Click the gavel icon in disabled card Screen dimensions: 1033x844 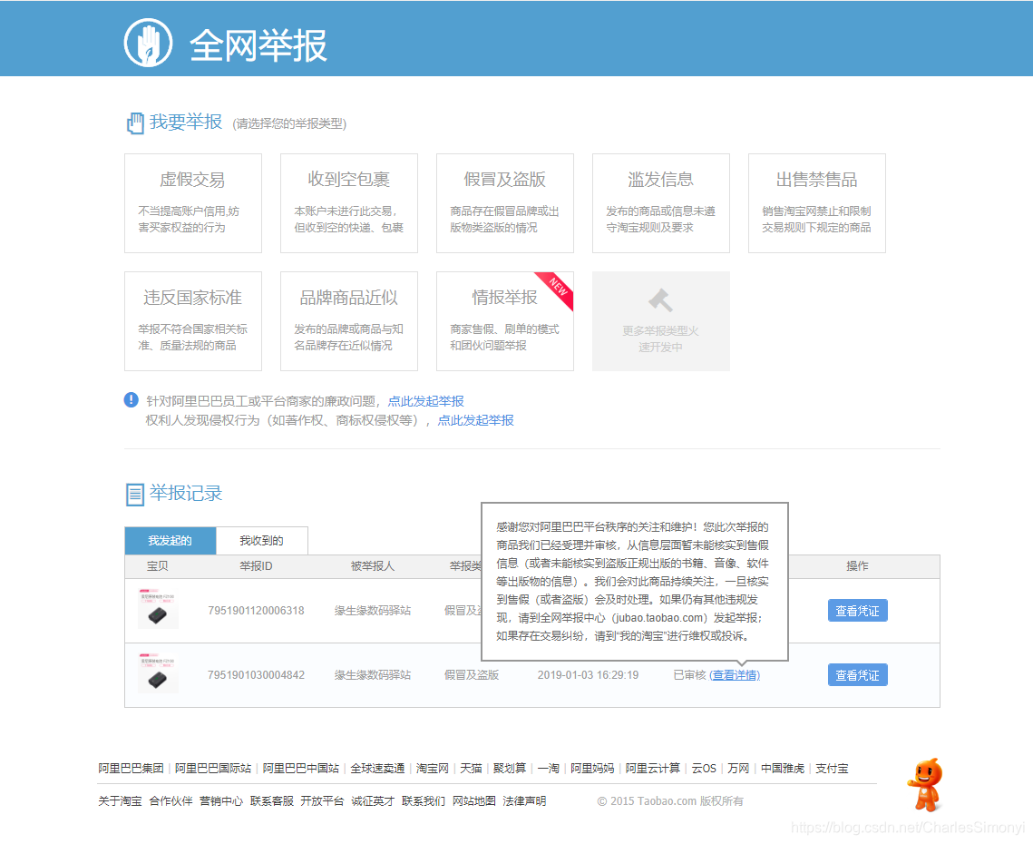coord(661,300)
